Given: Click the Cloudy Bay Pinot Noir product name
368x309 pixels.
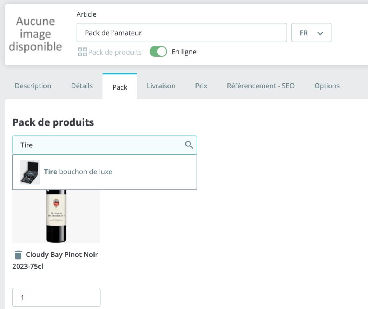Looking at the screenshot, I should [62, 255].
